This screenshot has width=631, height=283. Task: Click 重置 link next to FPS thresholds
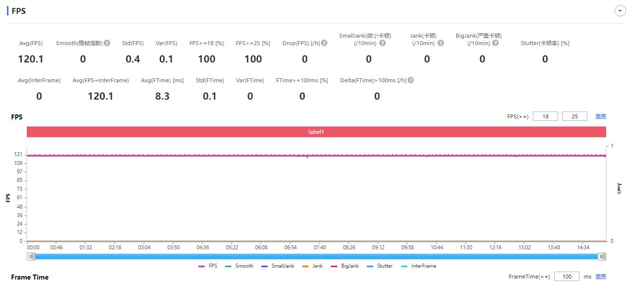[x=601, y=116]
